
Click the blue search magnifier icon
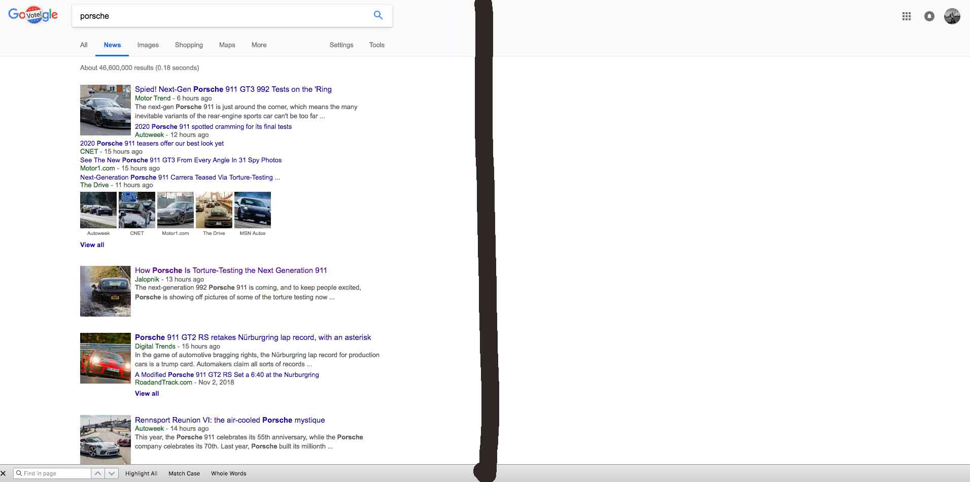[378, 15]
